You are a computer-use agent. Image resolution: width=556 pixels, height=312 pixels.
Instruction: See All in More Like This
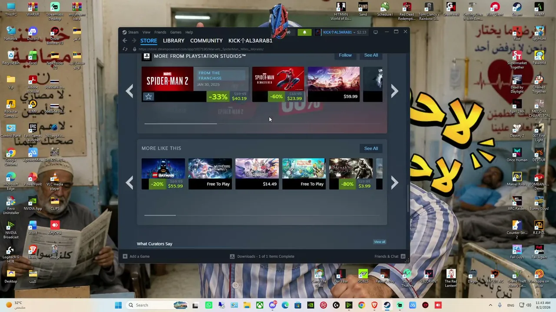(371, 148)
